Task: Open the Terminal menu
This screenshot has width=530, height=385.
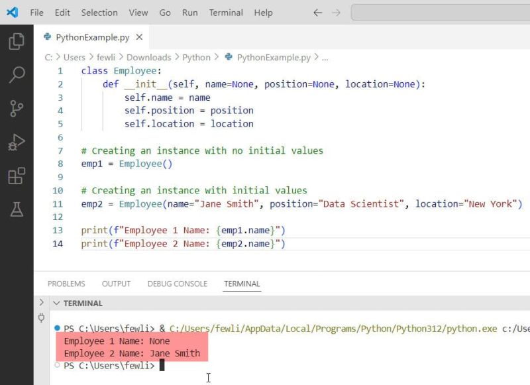Action: (x=225, y=12)
